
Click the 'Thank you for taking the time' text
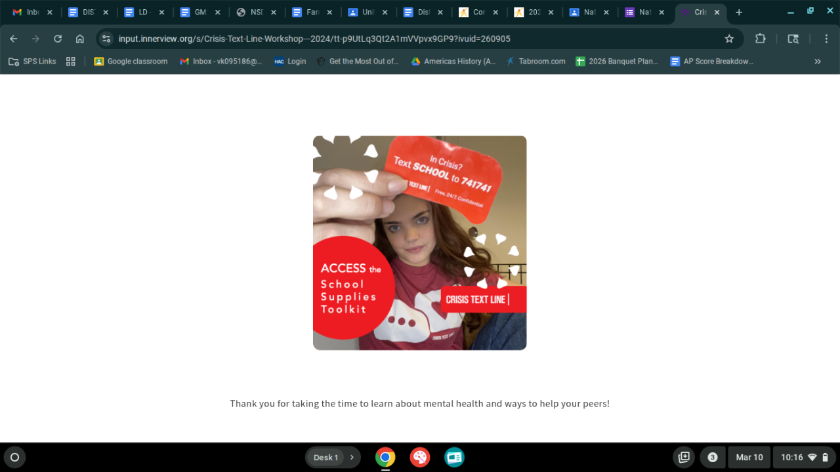click(420, 404)
